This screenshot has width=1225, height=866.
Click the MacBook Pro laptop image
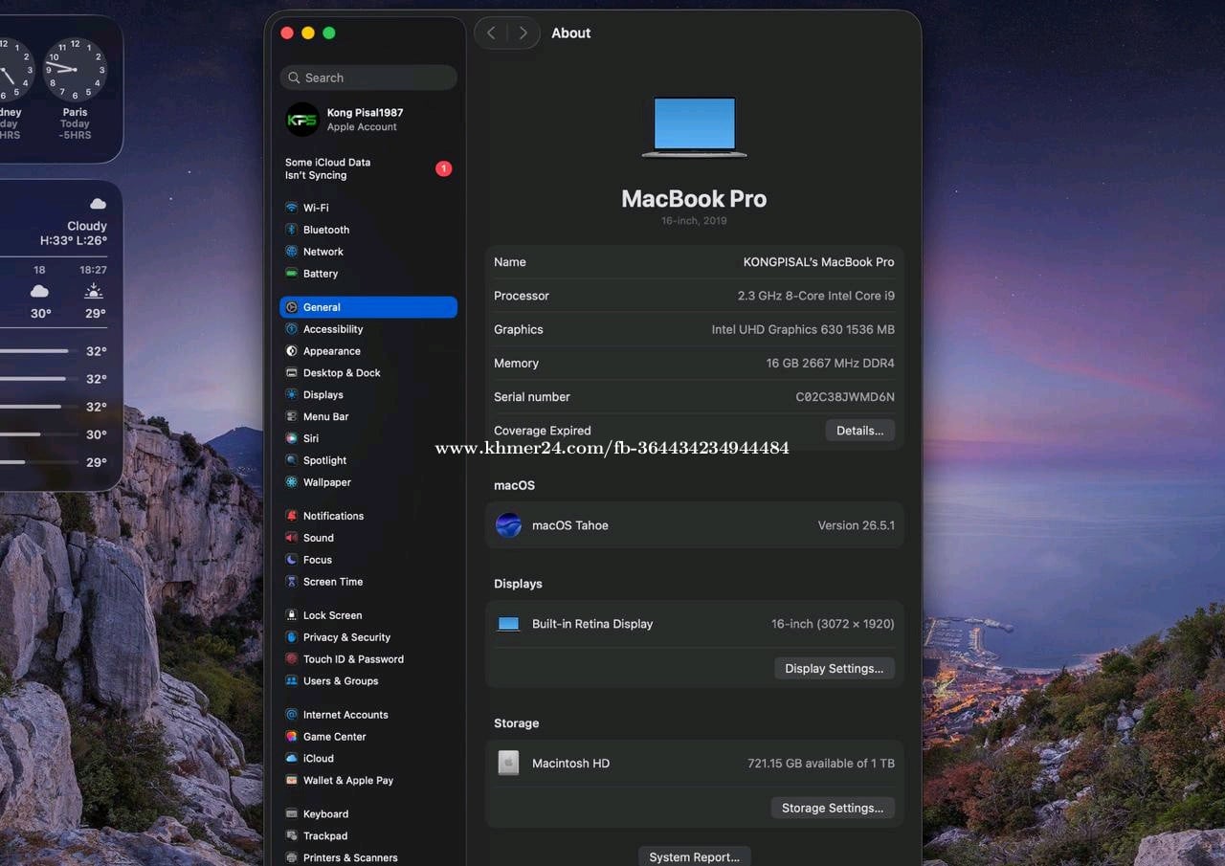(x=695, y=126)
